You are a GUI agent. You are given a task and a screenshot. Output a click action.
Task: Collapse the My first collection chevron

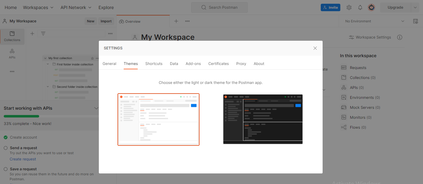(45, 58)
